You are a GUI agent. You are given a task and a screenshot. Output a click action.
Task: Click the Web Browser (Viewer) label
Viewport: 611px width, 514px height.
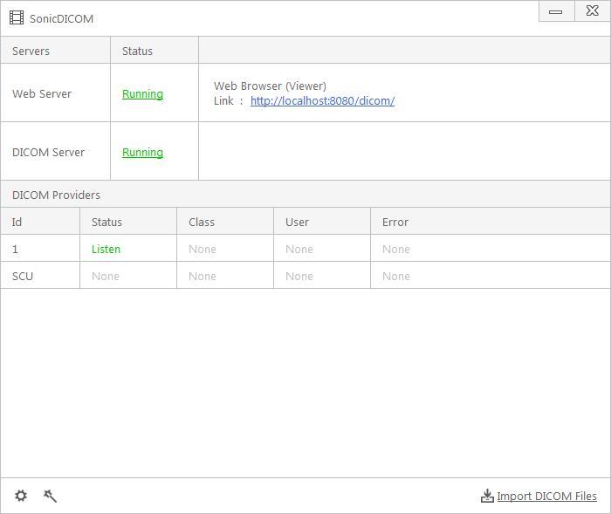tap(270, 86)
